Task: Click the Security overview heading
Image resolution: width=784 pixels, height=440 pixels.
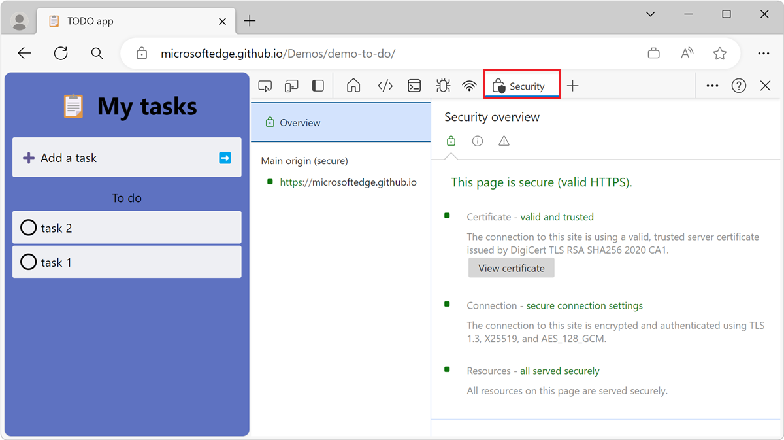Action: (492, 117)
